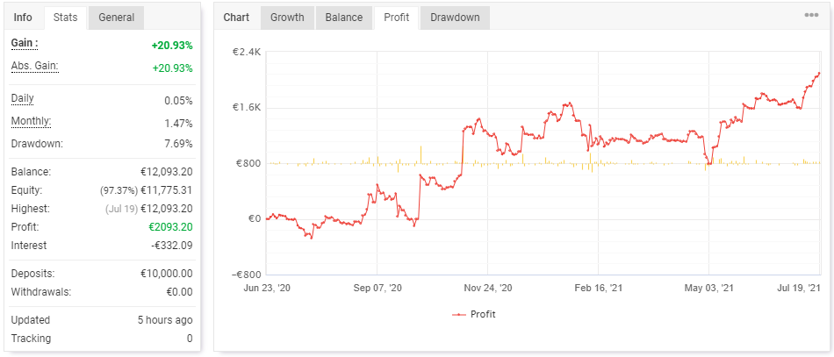834x357 pixels.
Task: Open the chart options ellipsis menu
Action: click(x=810, y=16)
